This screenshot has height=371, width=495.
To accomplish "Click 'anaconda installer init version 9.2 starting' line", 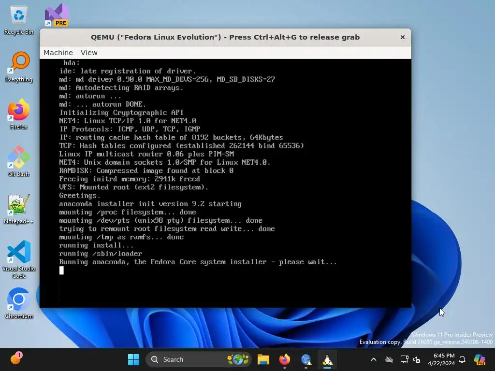I will click(150, 204).
